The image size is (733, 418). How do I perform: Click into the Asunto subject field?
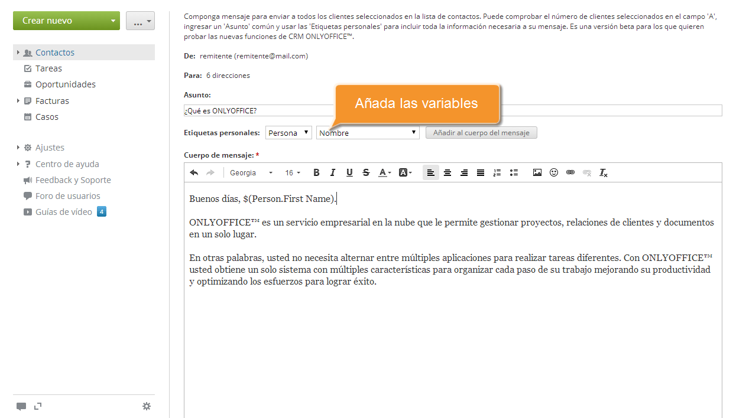tap(453, 110)
